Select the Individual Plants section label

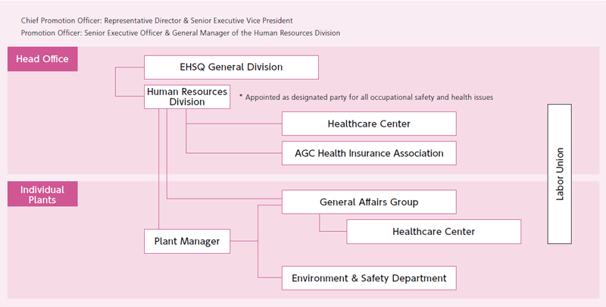click(42, 194)
